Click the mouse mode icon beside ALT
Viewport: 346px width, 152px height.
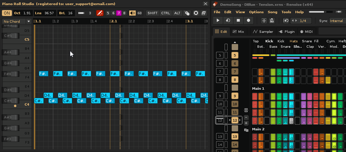click(187, 13)
